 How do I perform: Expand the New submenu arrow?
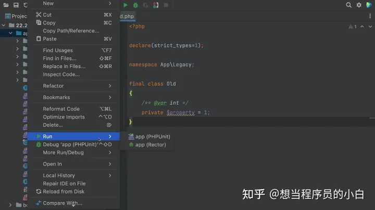point(110,3)
